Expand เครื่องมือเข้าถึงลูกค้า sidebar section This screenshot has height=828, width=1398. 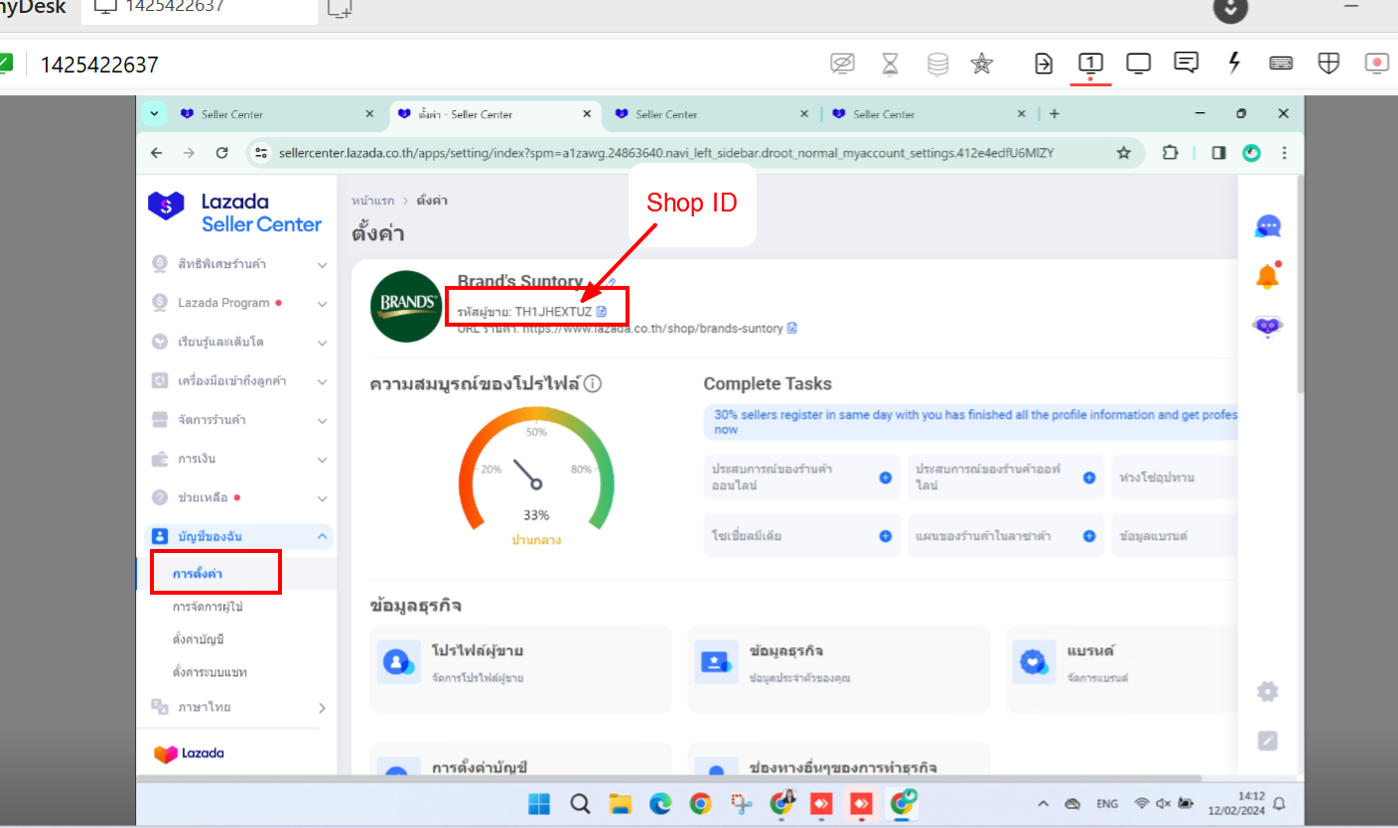[239, 381]
